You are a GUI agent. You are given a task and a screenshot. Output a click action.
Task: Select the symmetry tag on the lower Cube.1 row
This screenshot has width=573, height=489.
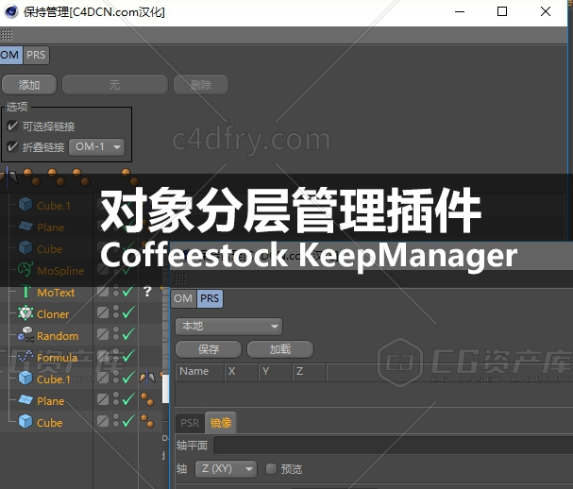[147, 378]
